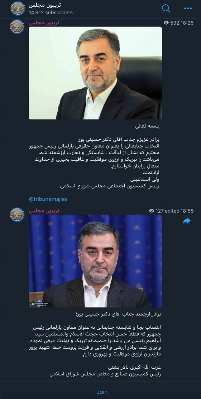Open search in the channel header
The width and height of the screenshot is (201, 399).
pyautogui.click(x=166, y=9)
